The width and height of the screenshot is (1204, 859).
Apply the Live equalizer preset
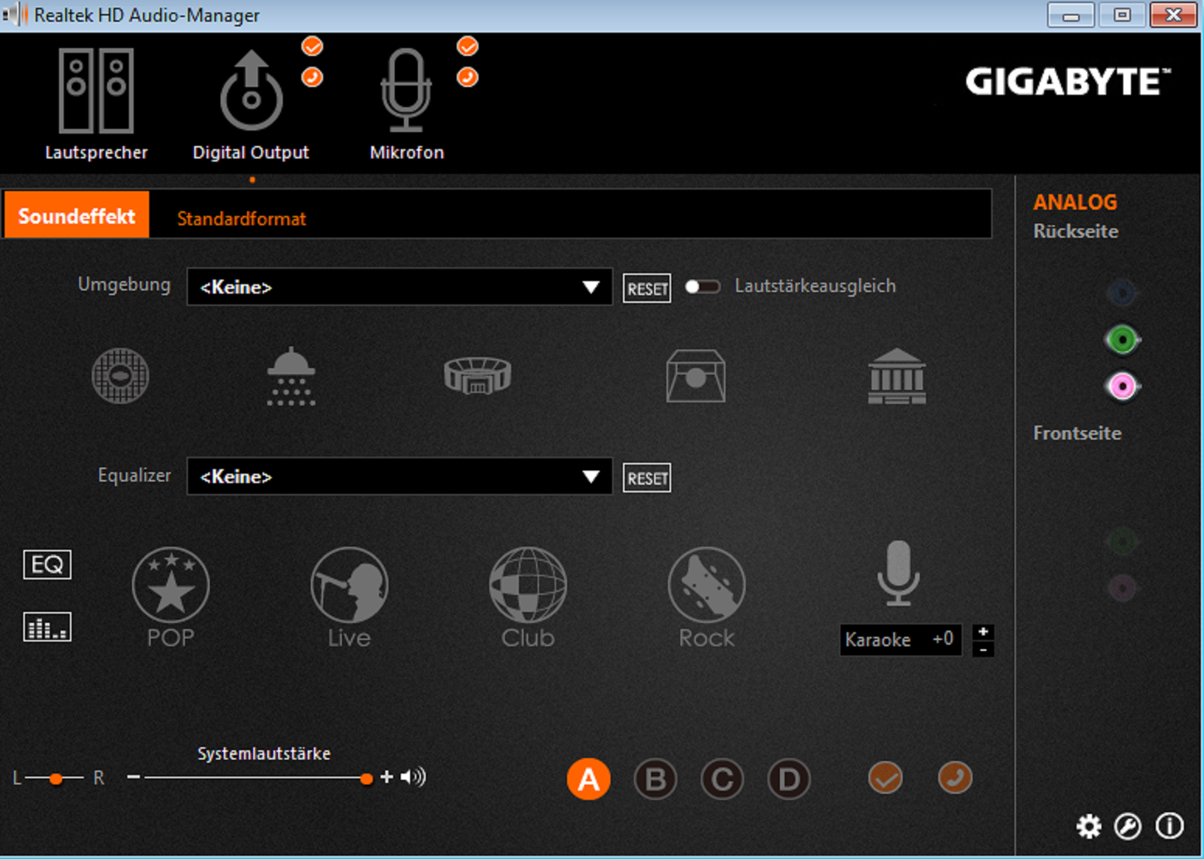[x=350, y=598]
